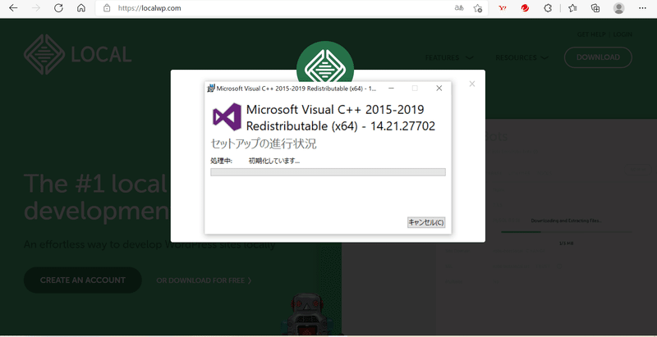657x337 pixels.
Task: Expand the FEATURES menu
Action: pos(449,57)
